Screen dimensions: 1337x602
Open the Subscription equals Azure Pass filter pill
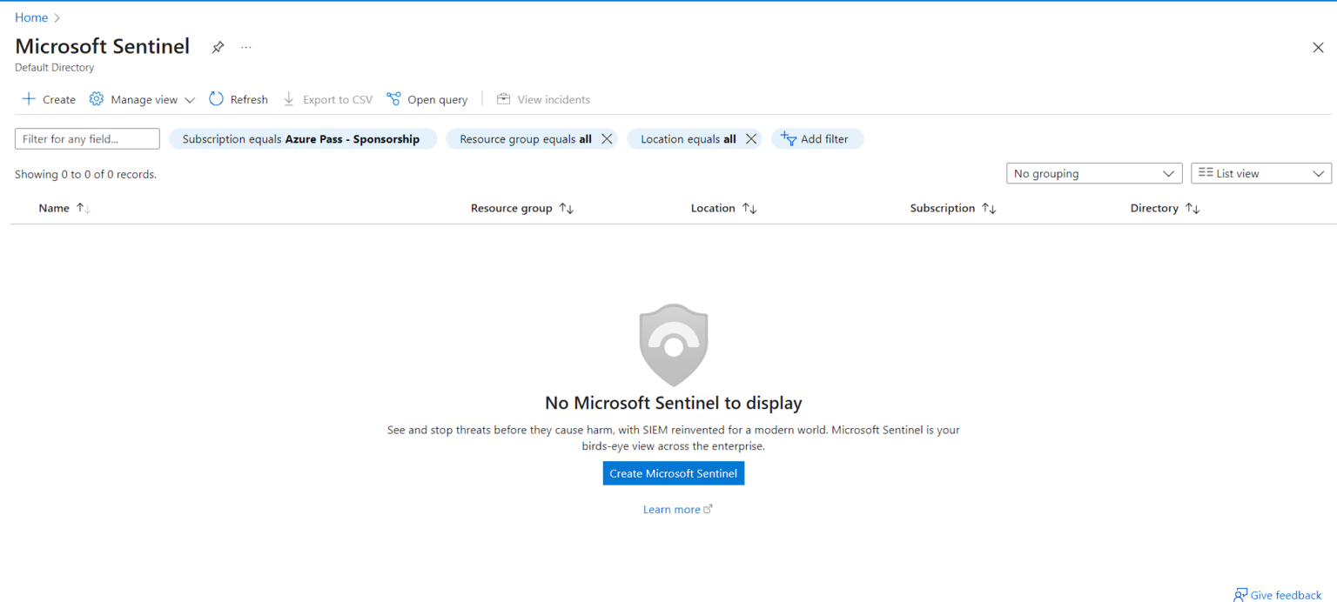pyautogui.click(x=303, y=138)
